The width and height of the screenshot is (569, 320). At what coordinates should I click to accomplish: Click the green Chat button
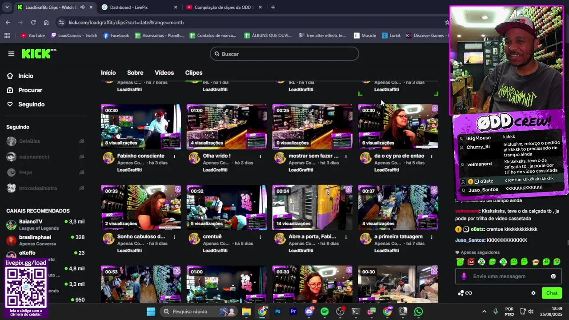[552, 293]
